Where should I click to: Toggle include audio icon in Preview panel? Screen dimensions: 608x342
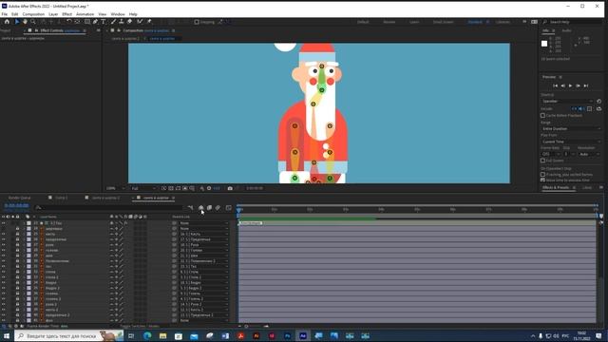581,109
